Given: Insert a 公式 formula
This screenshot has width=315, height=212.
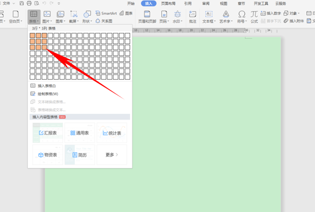Looking at the screenshot, I should pyautogui.click(x=254, y=17).
